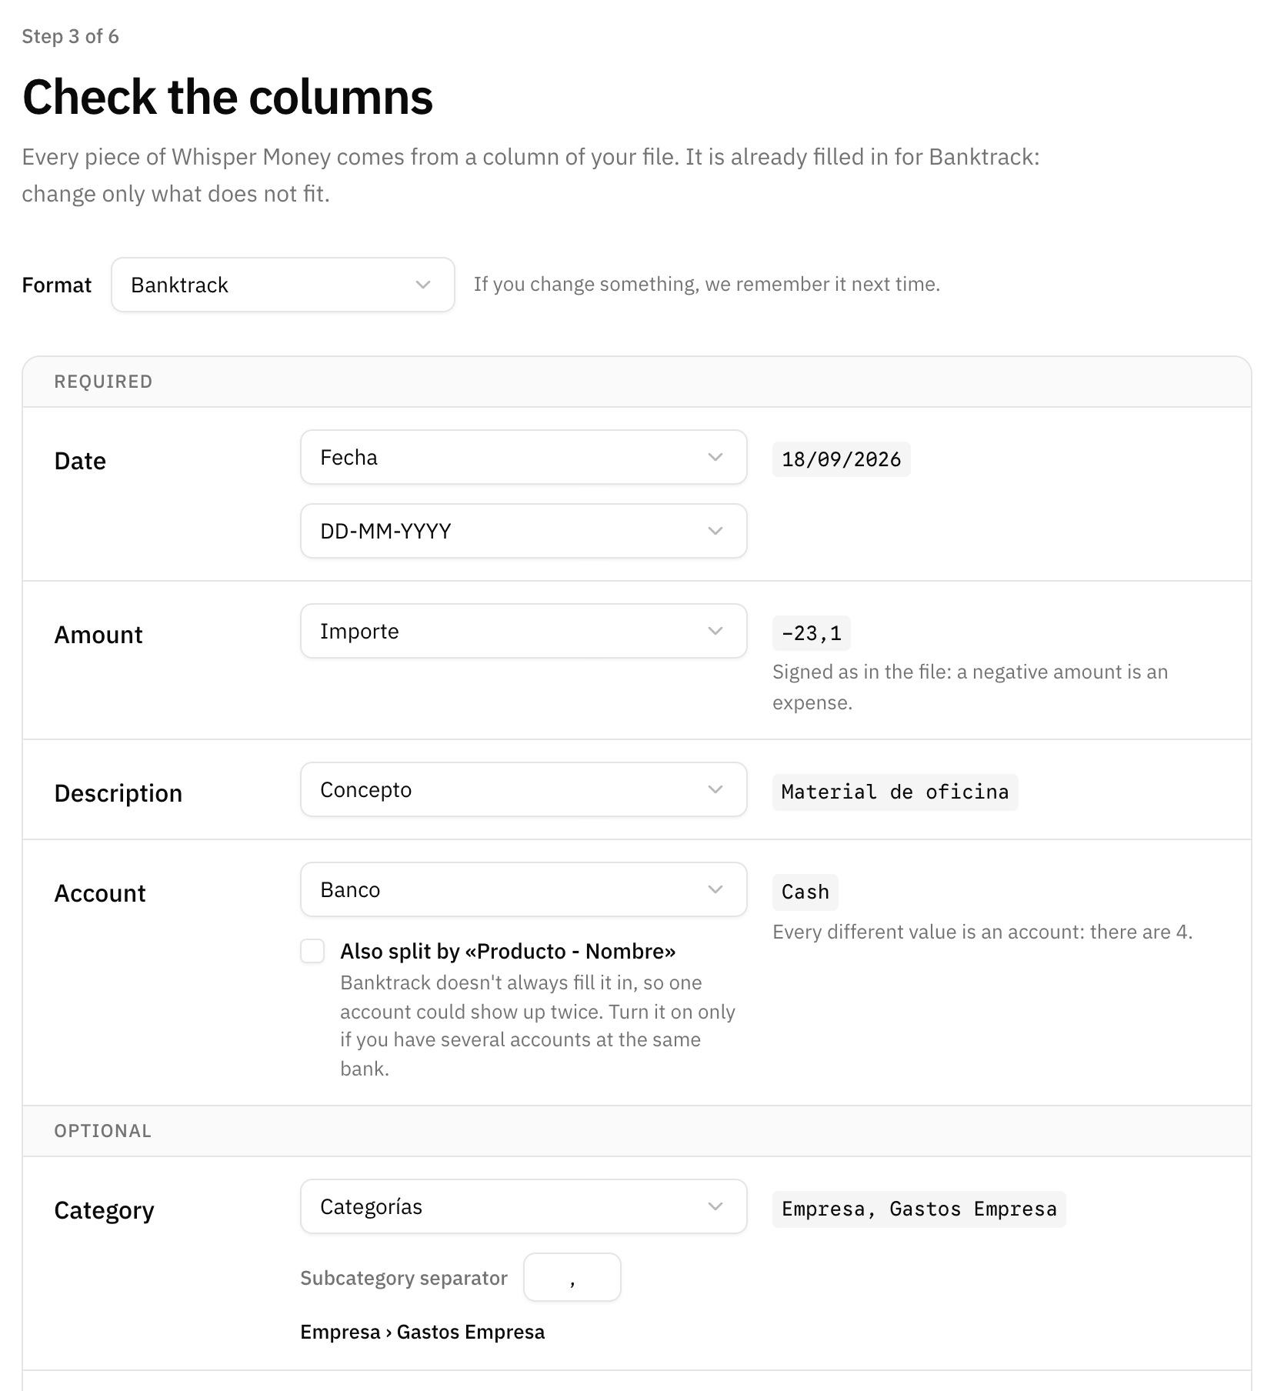Click the Amount field label
This screenshot has height=1391, width=1274.
click(98, 635)
